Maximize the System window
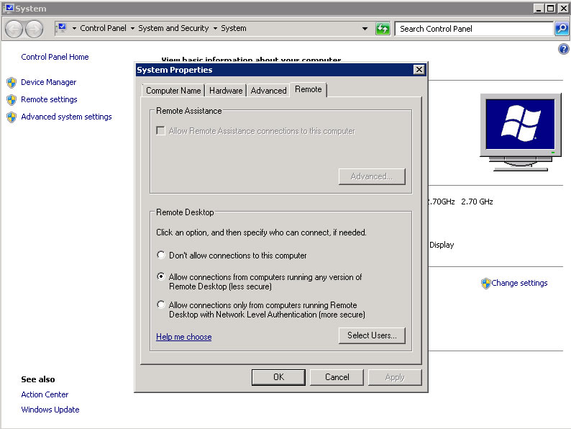The height and width of the screenshot is (429, 571). (x=551, y=9)
